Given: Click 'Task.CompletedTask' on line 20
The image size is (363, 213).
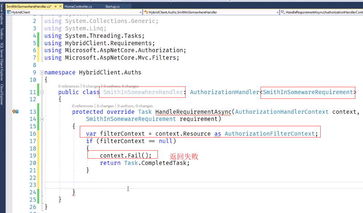Looking at the screenshot, I should tap(155, 163).
